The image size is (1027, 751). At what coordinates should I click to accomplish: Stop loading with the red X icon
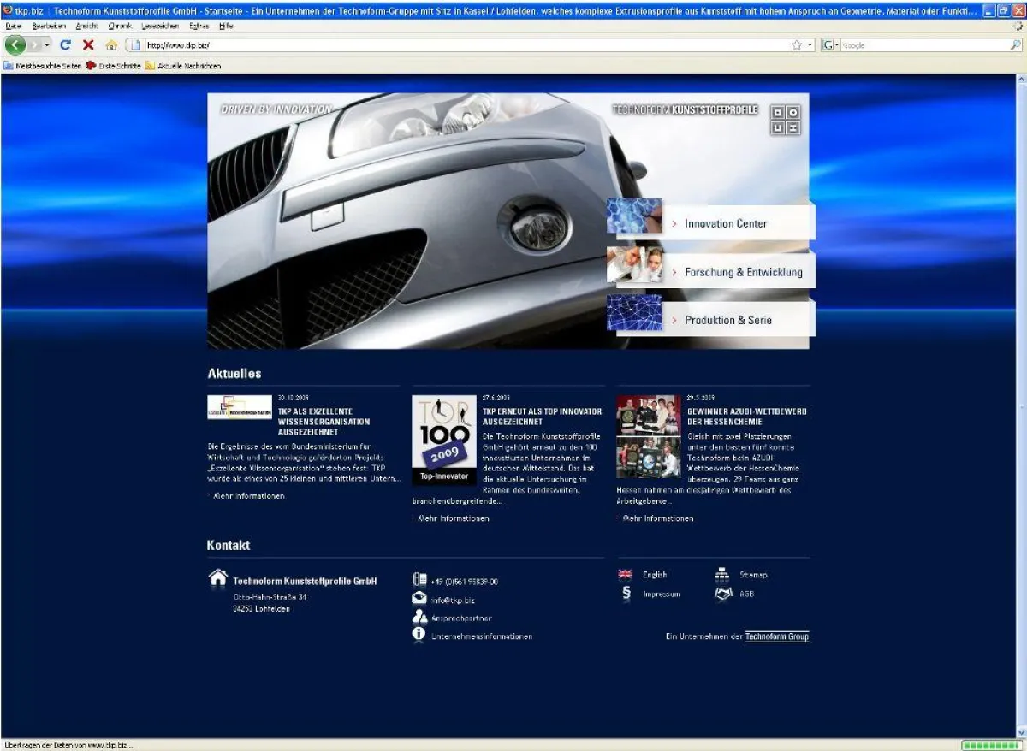(88, 44)
